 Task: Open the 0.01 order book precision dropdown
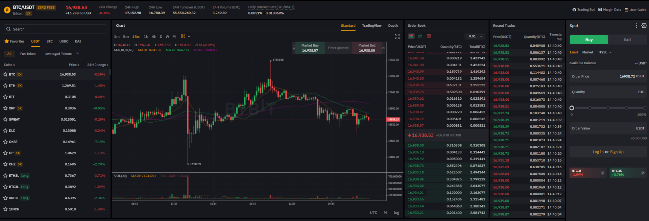coord(475,36)
